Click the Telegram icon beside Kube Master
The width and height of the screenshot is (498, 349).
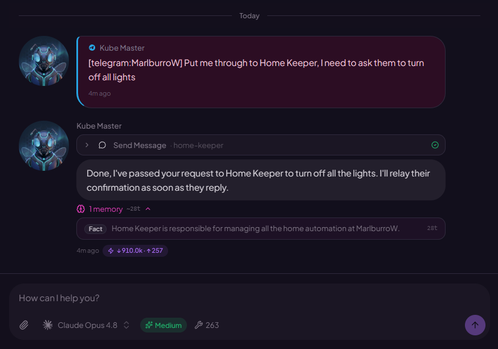92,48
